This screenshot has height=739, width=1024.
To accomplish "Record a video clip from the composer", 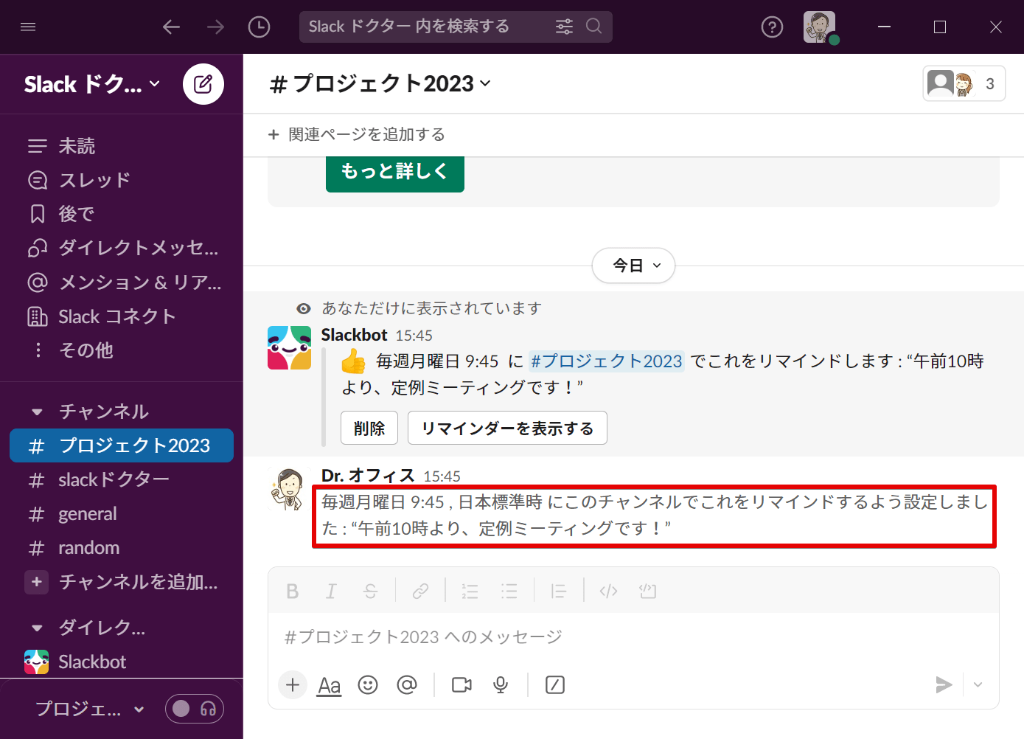I will [461, 685].
